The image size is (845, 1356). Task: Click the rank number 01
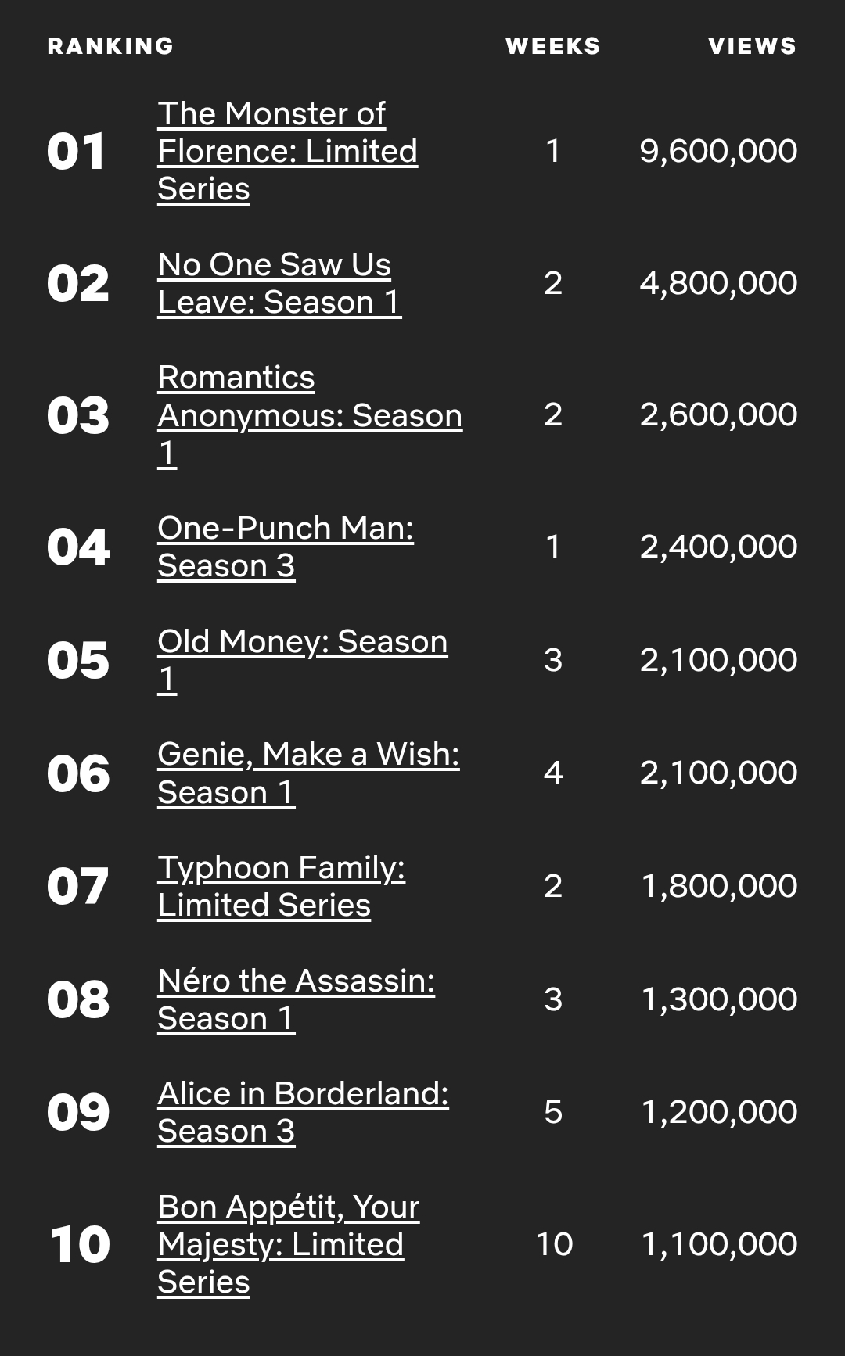[76, 151]
